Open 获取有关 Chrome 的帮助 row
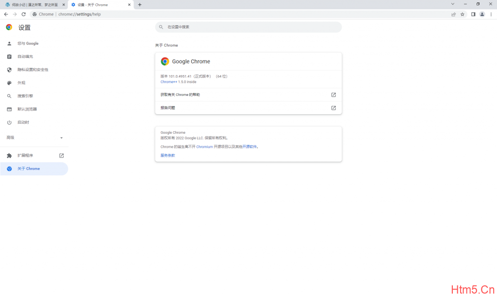Screen dimensions: 497x296 tap(248, 95)
